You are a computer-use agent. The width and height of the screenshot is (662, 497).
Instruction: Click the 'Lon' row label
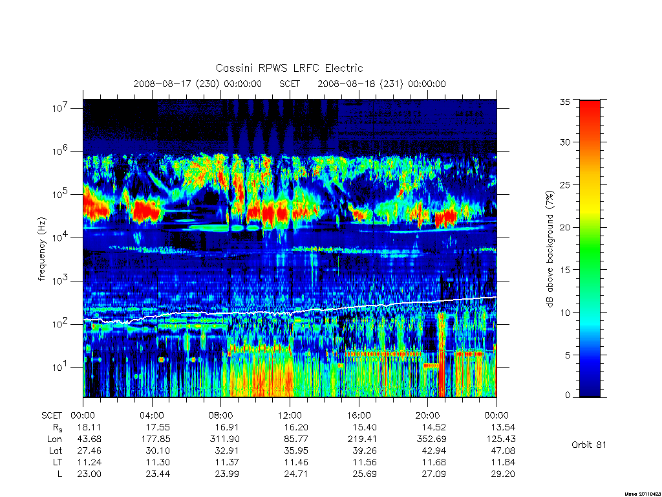(54, 439)
